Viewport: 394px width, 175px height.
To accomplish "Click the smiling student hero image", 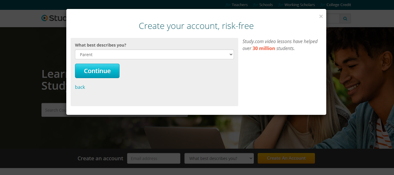I will point(360,87).
